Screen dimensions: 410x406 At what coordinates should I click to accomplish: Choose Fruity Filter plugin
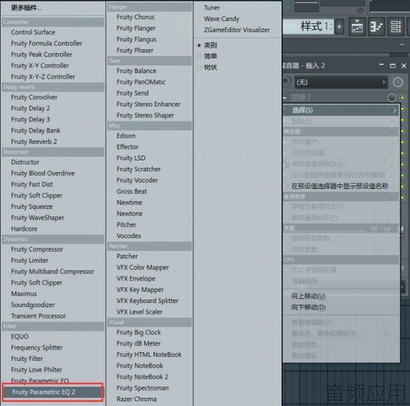(x=27, y=359)
